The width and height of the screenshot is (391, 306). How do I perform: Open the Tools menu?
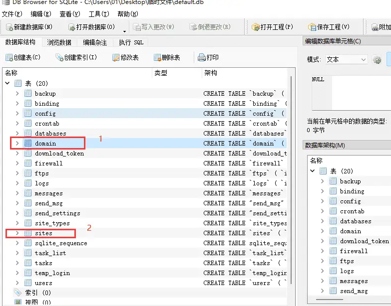tap(98, 13)
